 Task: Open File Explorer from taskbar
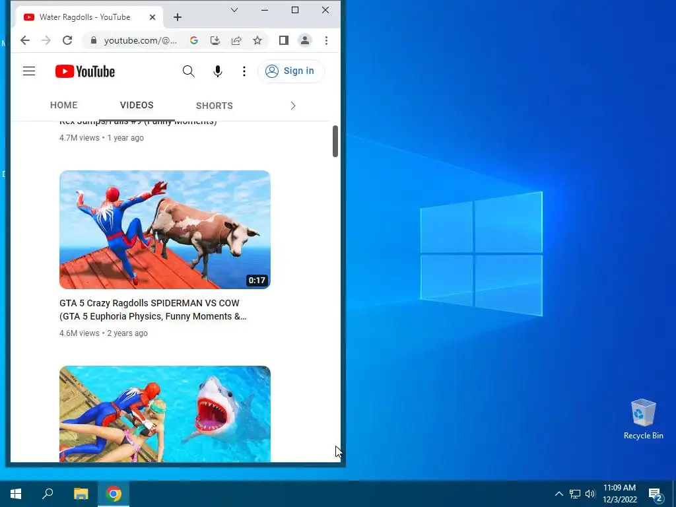point(81,494)
